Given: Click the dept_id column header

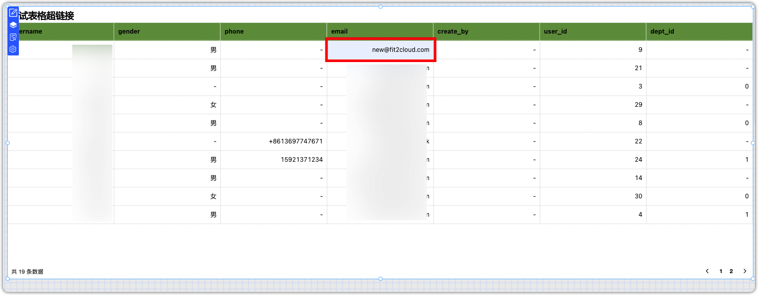Looking at the screenshot, I should click(x=699, y=32).
